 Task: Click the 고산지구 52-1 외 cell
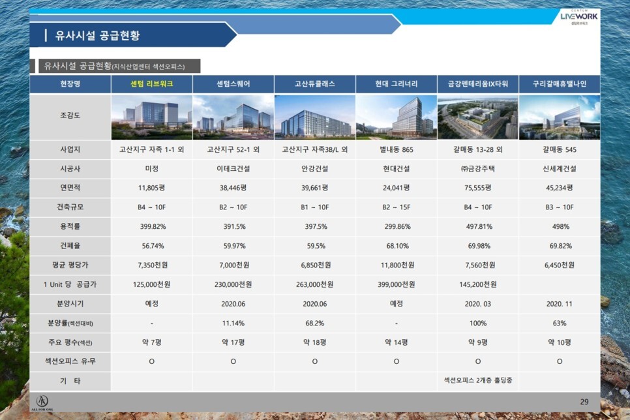[x=233, y=149]
